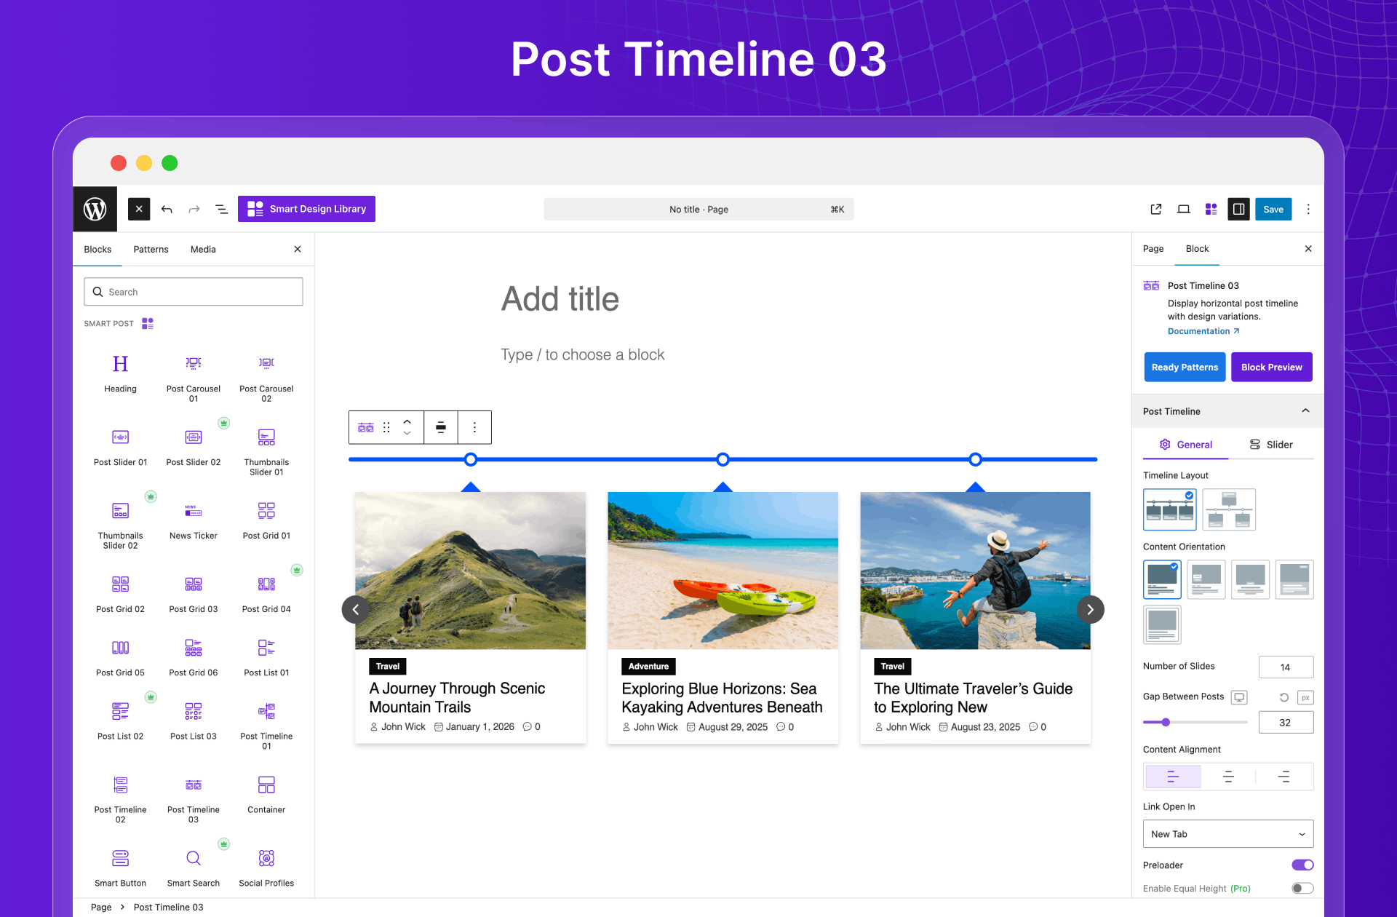Click the undo arrow icon
The image size is (1397, 917).
point(167,210)
